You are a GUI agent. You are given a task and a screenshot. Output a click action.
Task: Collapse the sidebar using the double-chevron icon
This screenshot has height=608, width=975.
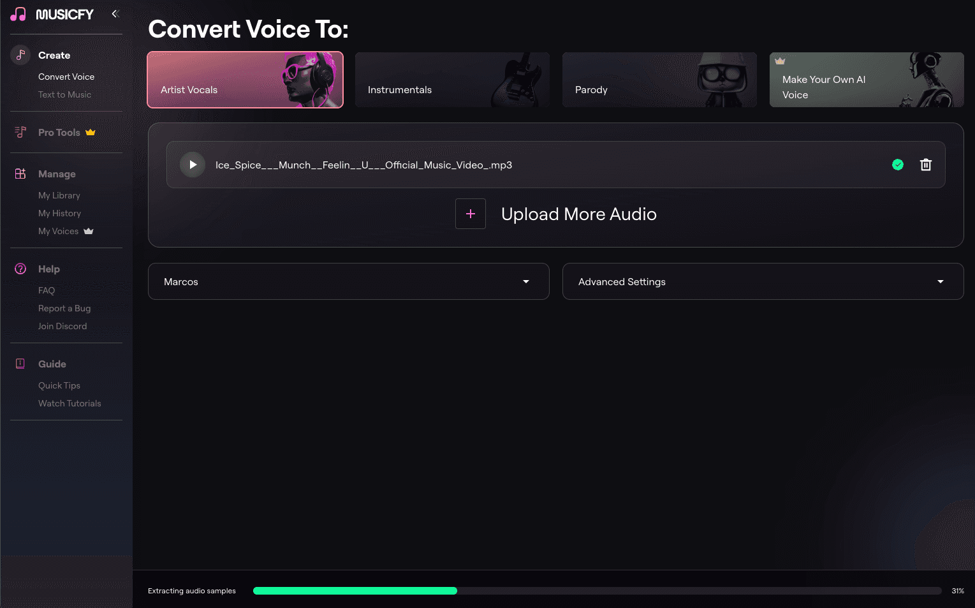coord(115,13)
